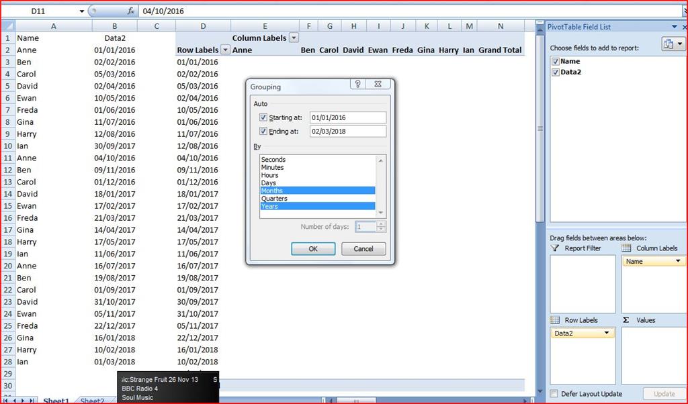Click cell B10 with 30/09/2017
The height and width of the screenshot is (404, 688).
114,146
